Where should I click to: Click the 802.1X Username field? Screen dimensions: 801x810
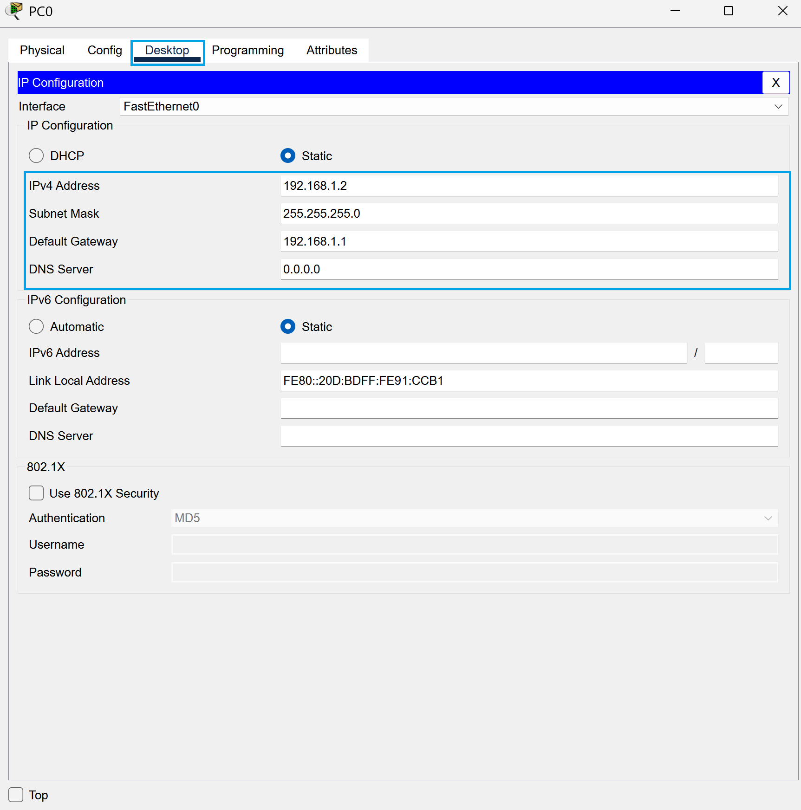pos(475,544)
